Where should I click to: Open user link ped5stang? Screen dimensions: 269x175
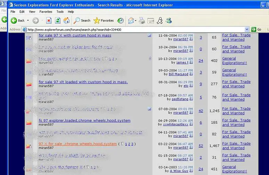pyautogui.click(x=180, y=99)
